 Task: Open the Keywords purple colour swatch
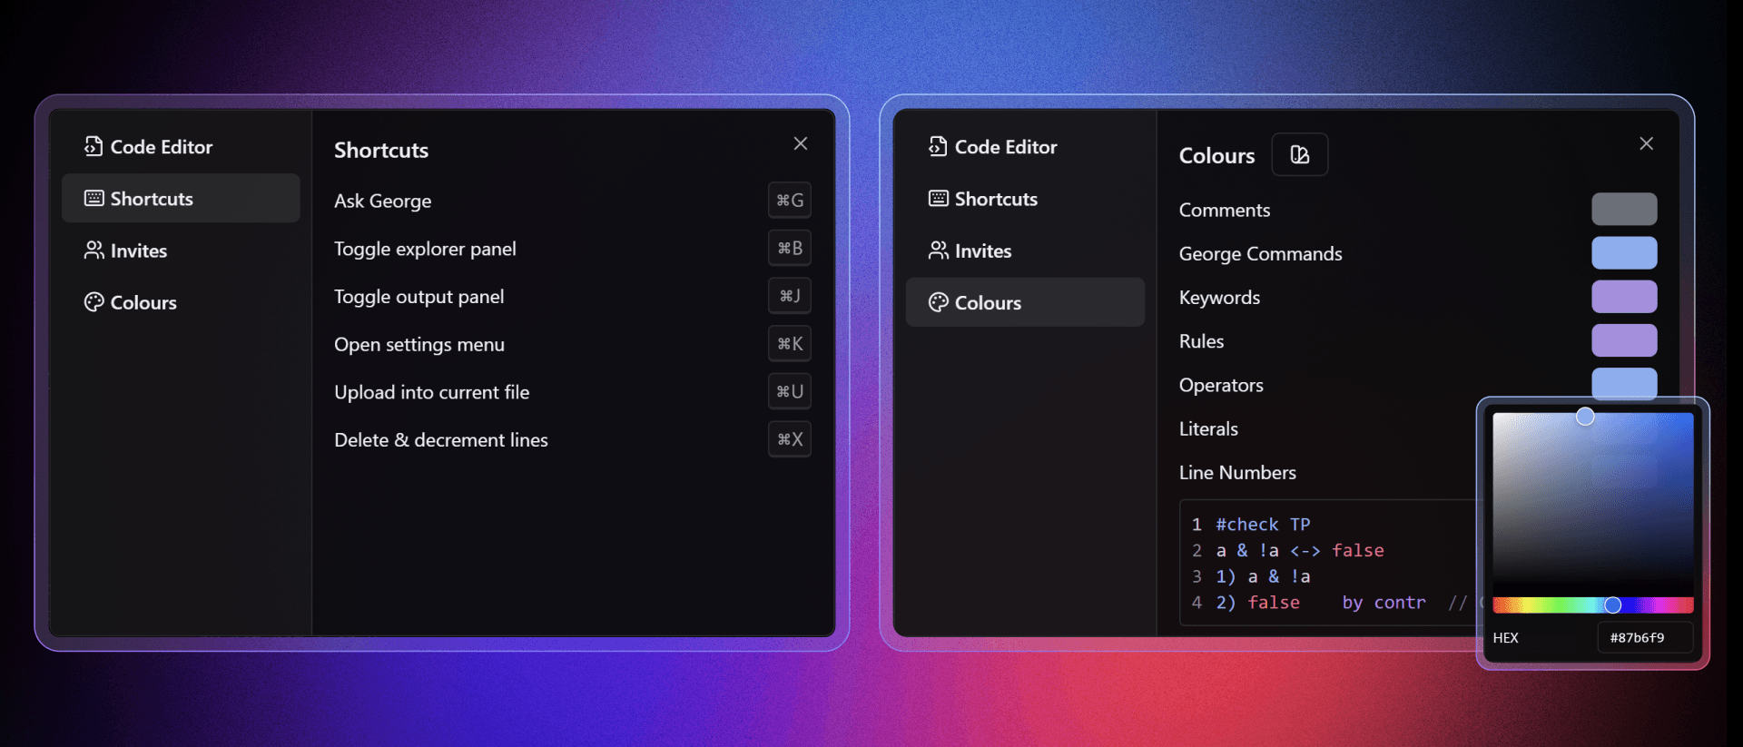click(1624, 297)
